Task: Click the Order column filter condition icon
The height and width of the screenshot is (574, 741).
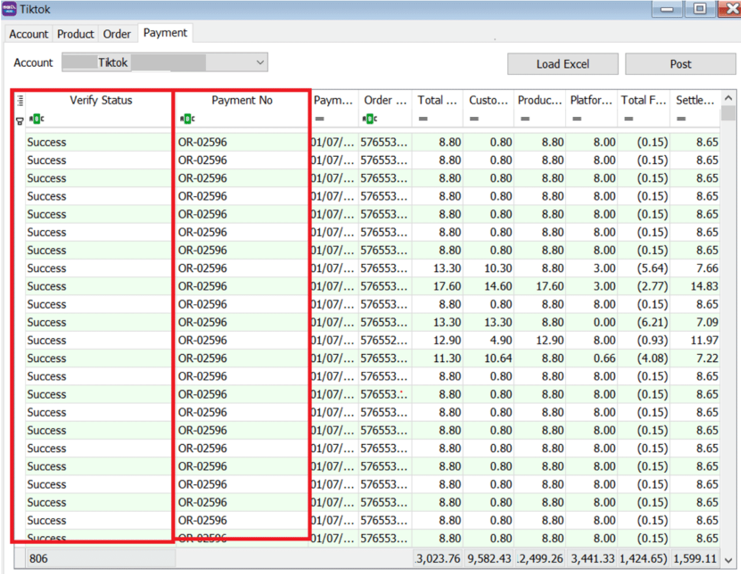Action: tap(370, 119)
